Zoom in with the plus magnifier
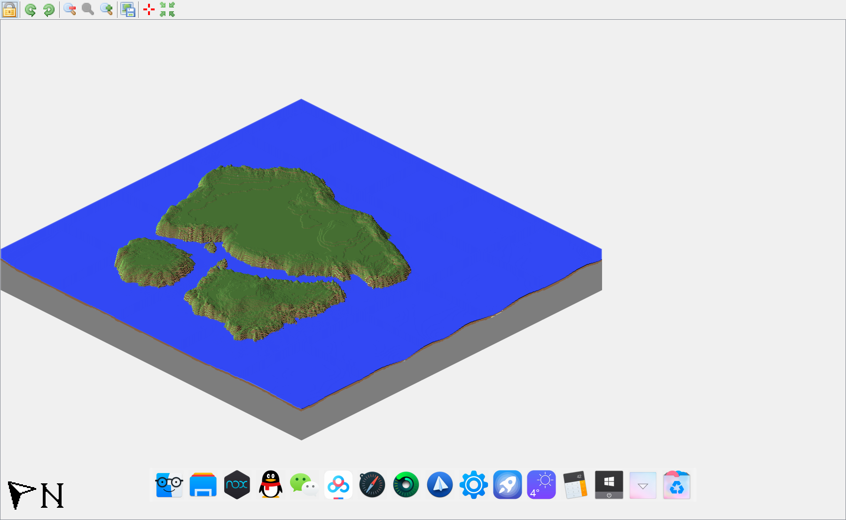The image size is (846, 520). click(107, 9)
